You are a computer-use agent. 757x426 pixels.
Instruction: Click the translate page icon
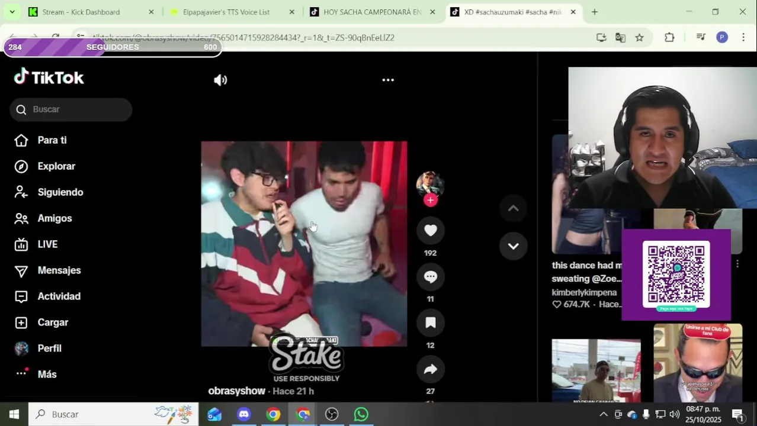(620, 37)
